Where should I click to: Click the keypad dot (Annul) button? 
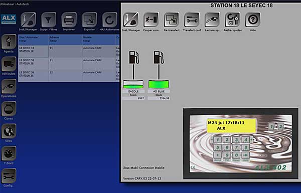click(218, 155)
